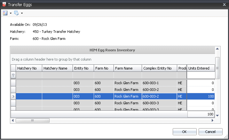Sort by Complex Entity No column header
The image size is (229, 140).
point(159,68)
